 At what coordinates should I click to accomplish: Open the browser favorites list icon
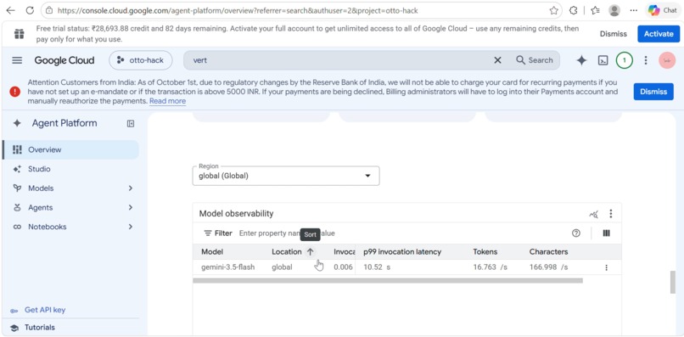coord(595,10)
